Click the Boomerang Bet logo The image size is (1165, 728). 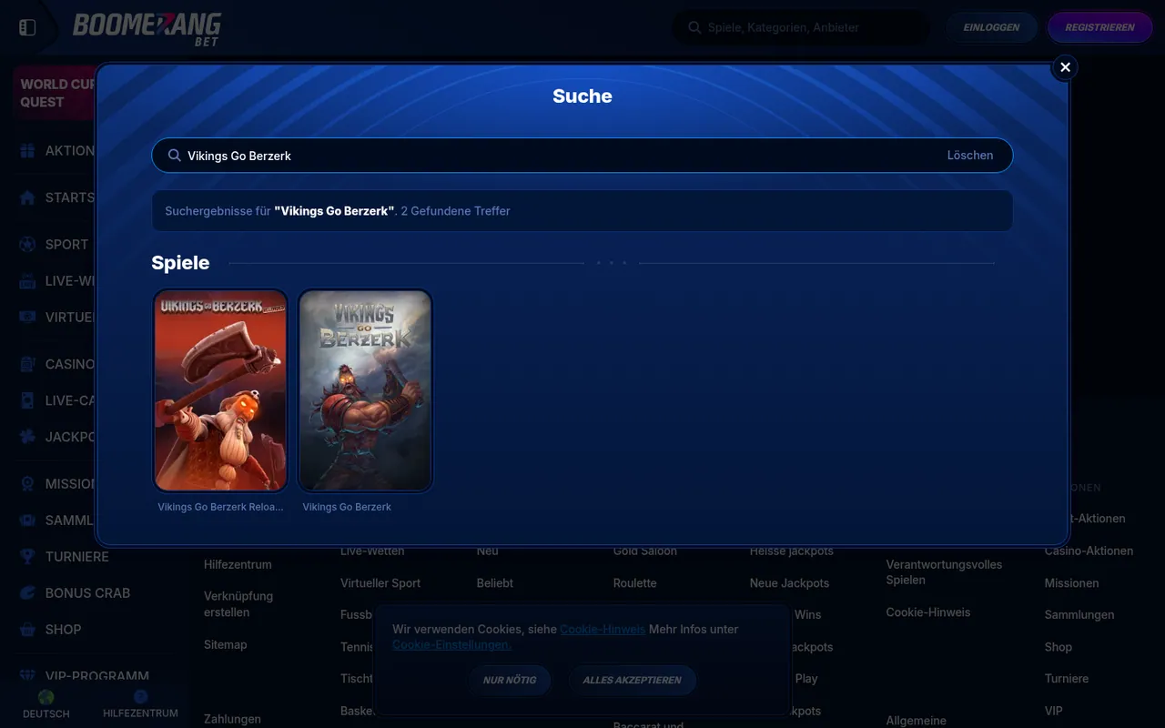click(x=147, y=28)
